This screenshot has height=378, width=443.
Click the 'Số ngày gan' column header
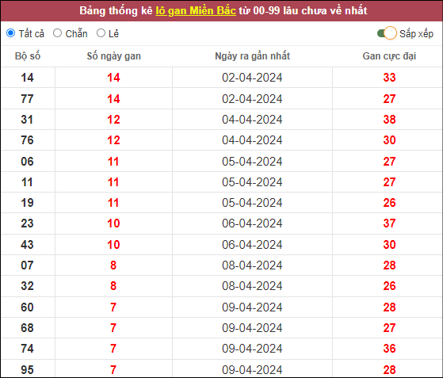click(113, 56)
